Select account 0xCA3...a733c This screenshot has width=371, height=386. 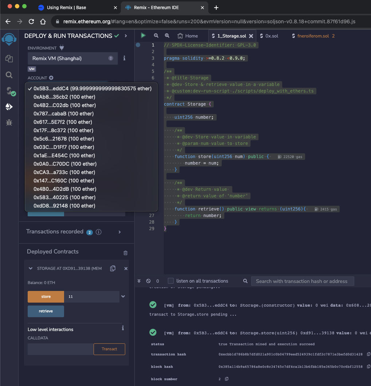pos(91,172)
